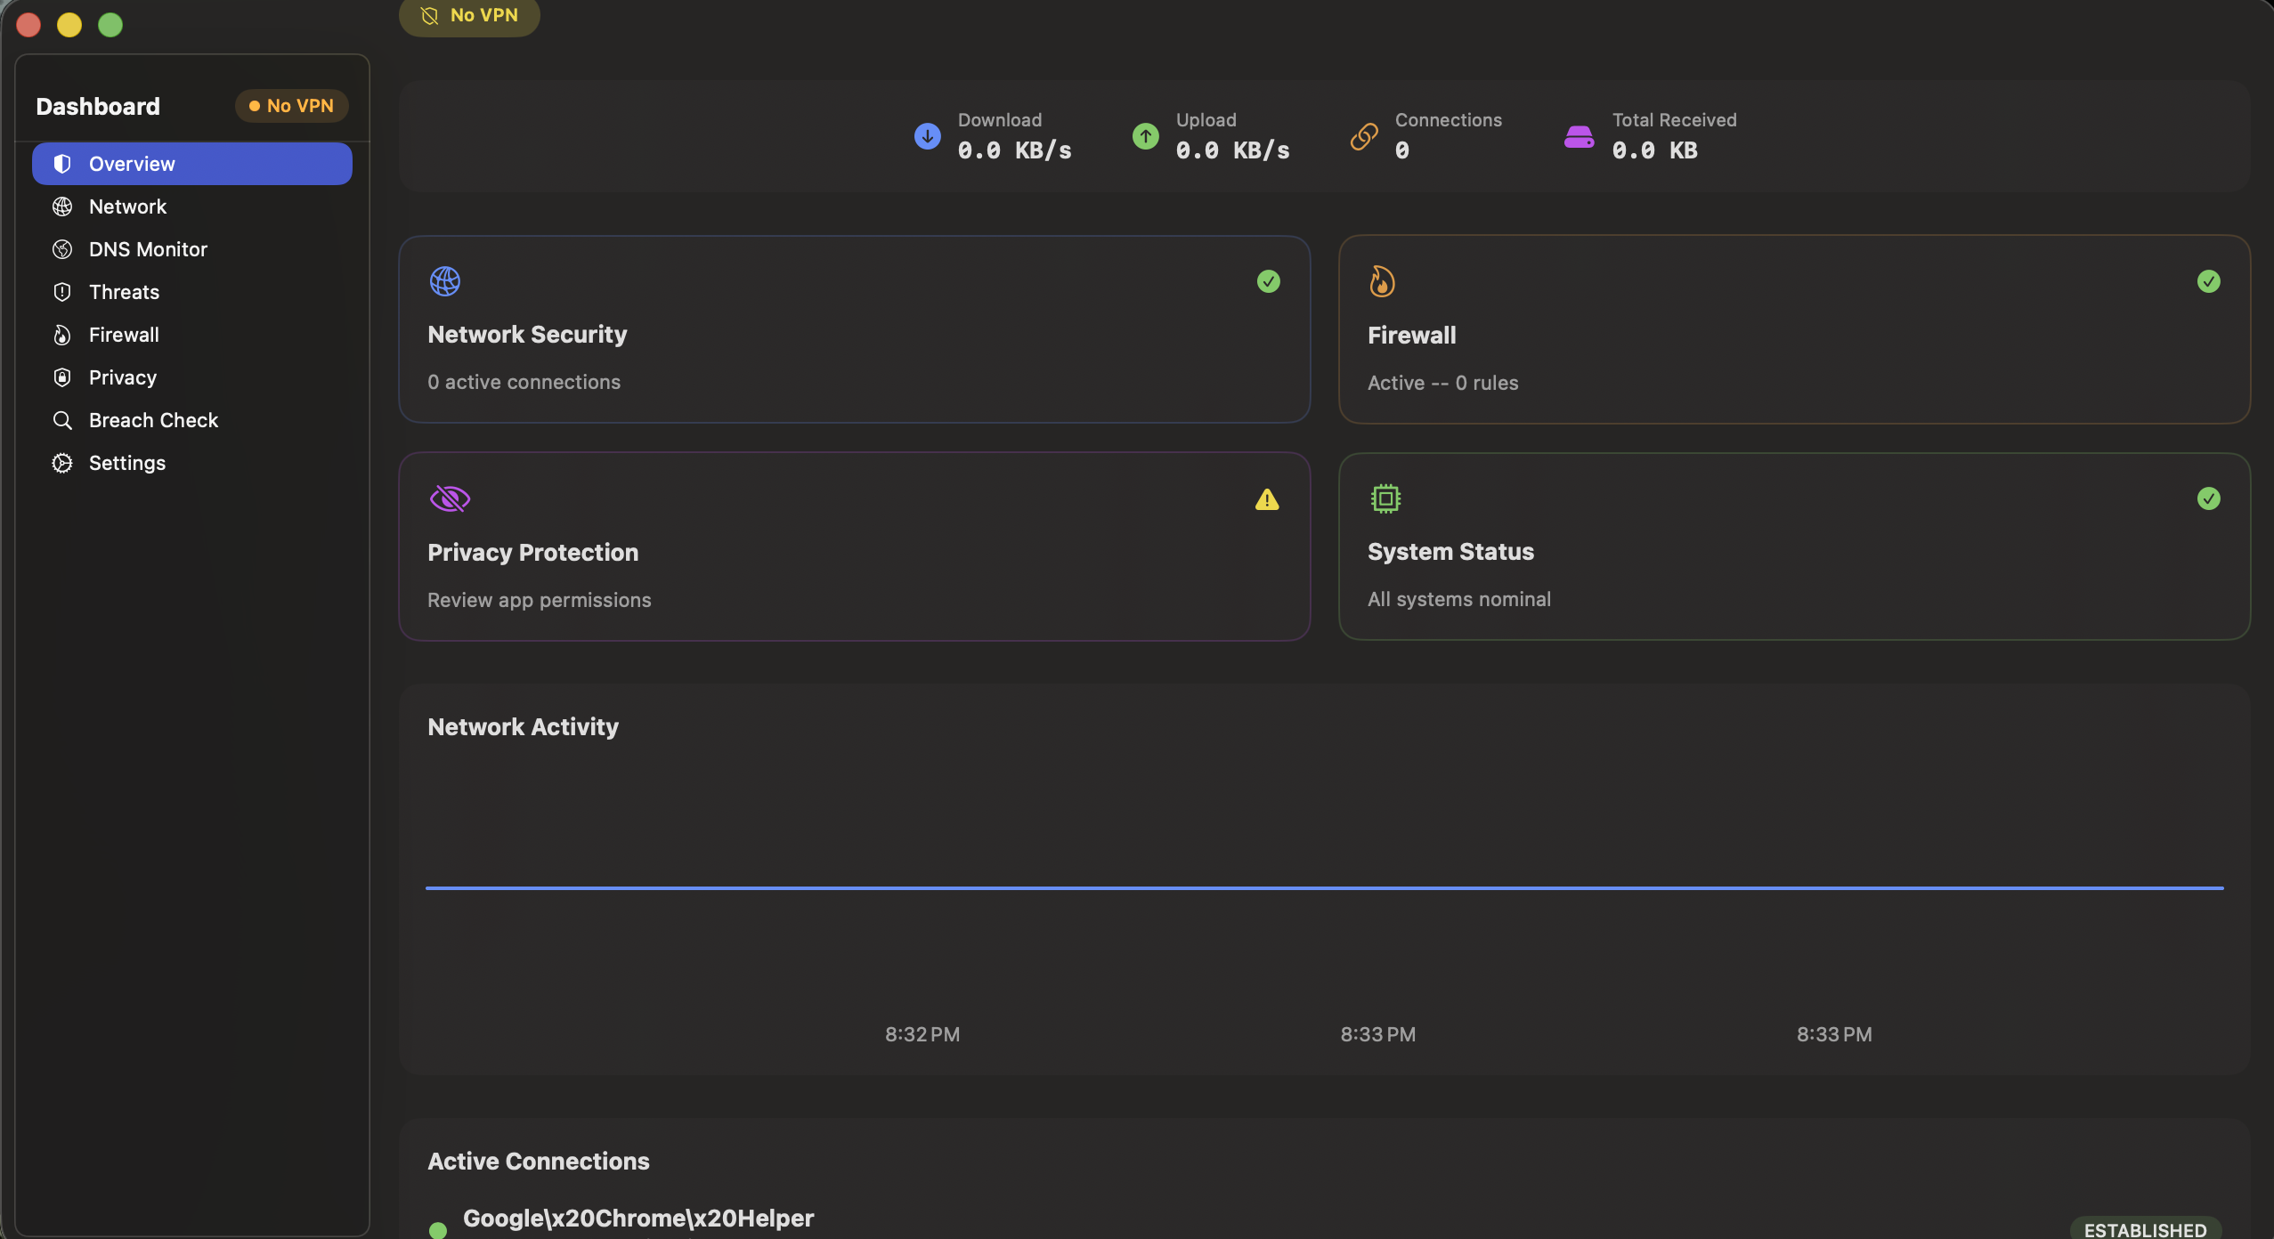Screen dimensions: 2274x1239
Task: Click the green checkmark on System Status card
Action: (x=2209, y=498)
